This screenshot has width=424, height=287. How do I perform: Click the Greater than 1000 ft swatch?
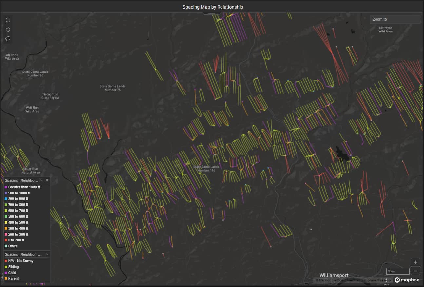click(6, 187)
